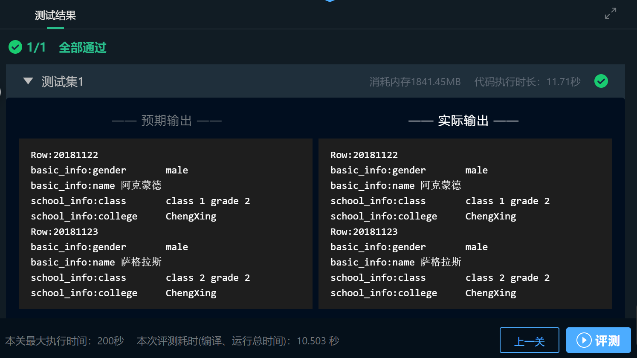Open the 测试结果 tab
The height and width of the screenshot is (358, 637).
(x=55, y=15)
